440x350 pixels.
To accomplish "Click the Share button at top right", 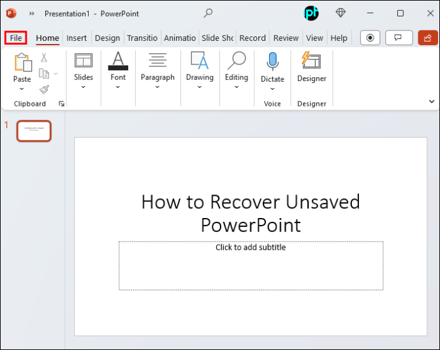I will coord(427,38).
